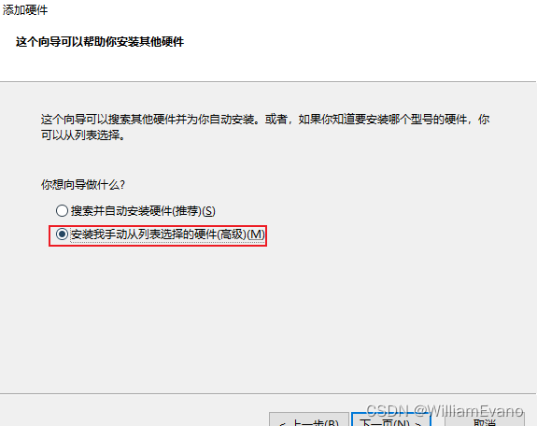Click the 搜索并自动安装硬件(推荐)(S) label text
The width and height of the screenshot is (537, 426).
click(x=143, y=211)
